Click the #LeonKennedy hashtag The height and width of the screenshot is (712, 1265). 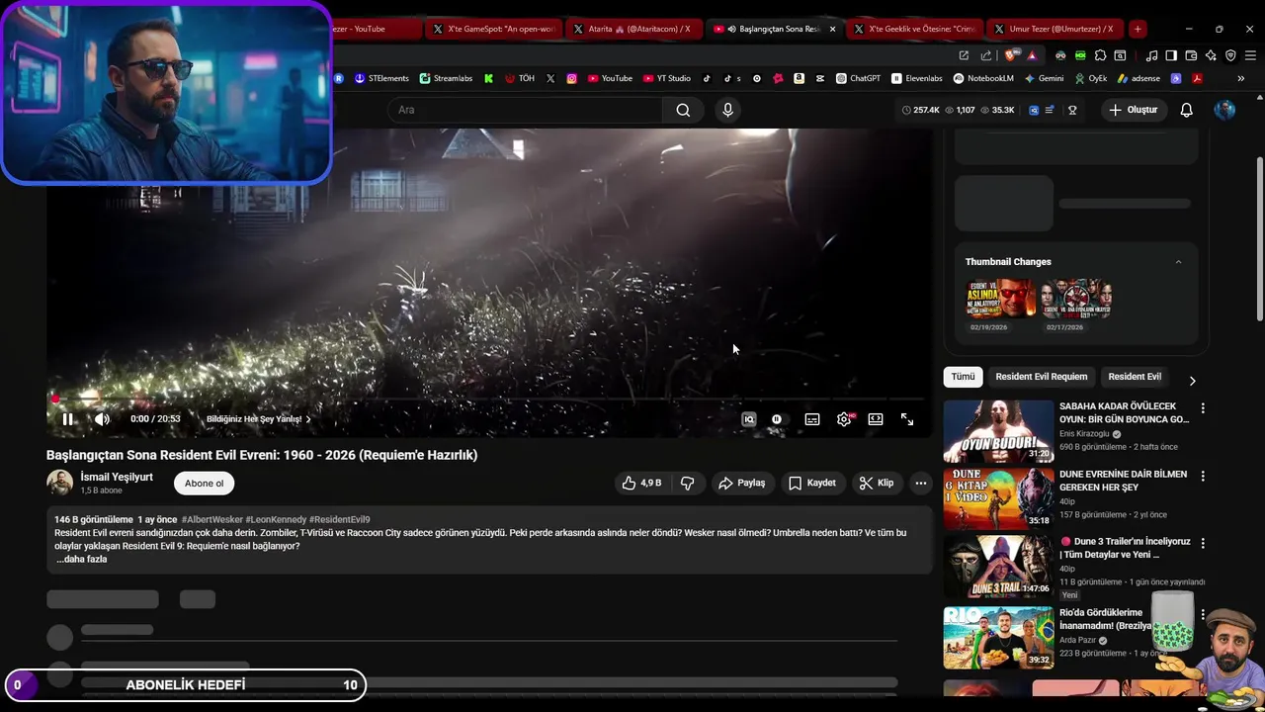[276, 519]
